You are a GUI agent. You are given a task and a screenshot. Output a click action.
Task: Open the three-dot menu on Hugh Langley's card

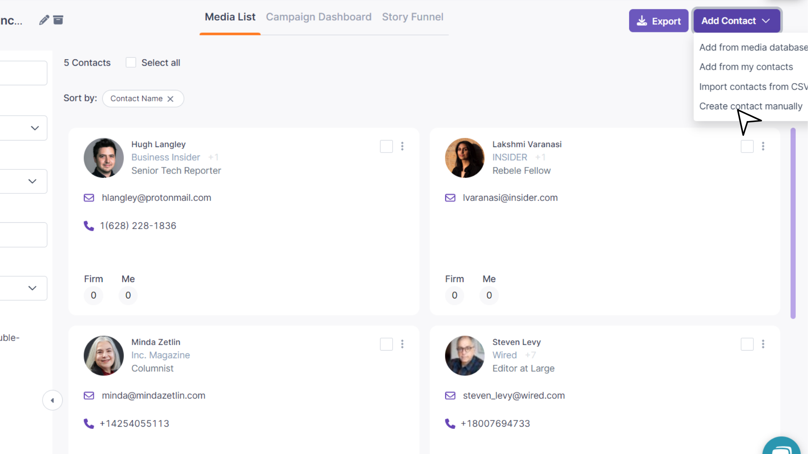[402, 146]
